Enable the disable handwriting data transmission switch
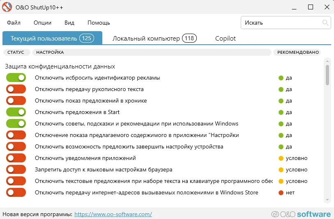The width and height of the screenshot is (334, 219). click(16, 89)
